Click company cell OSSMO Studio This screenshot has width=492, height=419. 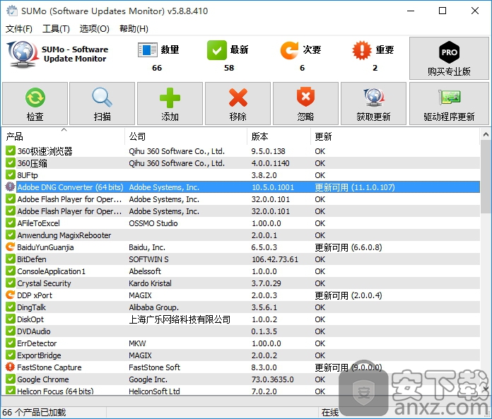[x=153, y=223]
